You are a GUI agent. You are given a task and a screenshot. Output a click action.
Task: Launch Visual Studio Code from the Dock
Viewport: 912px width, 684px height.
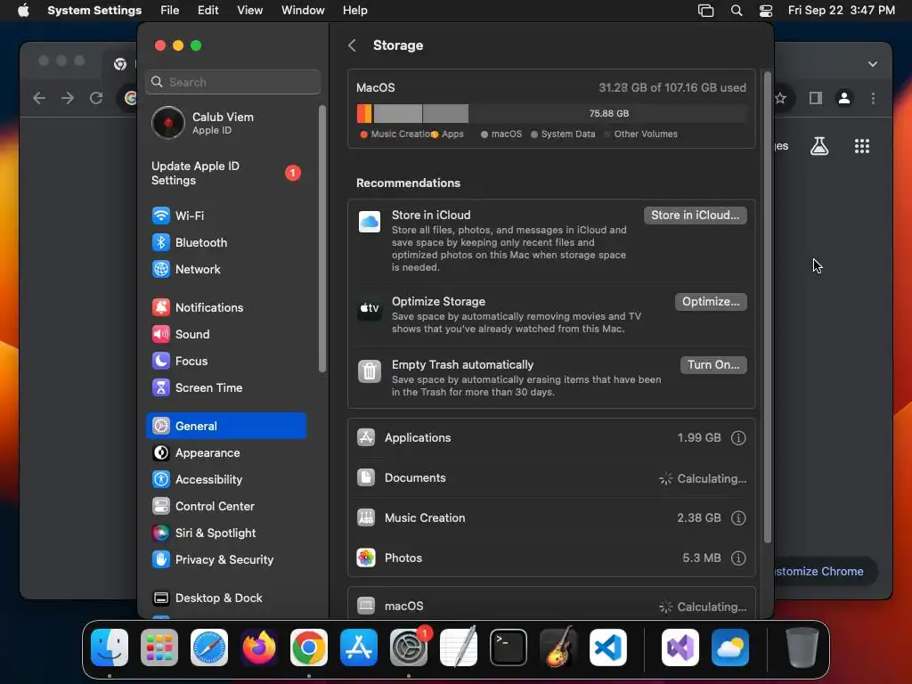point(608,647)
